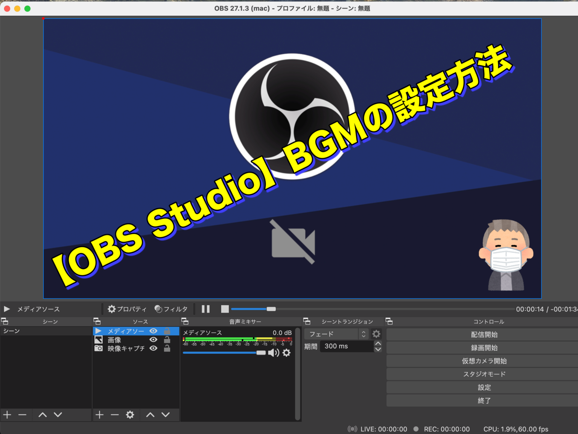Image resolution: width=578 pixels, height=434 pixels.
Task: Hide the 画像 source
Action: tap(153, 340)
